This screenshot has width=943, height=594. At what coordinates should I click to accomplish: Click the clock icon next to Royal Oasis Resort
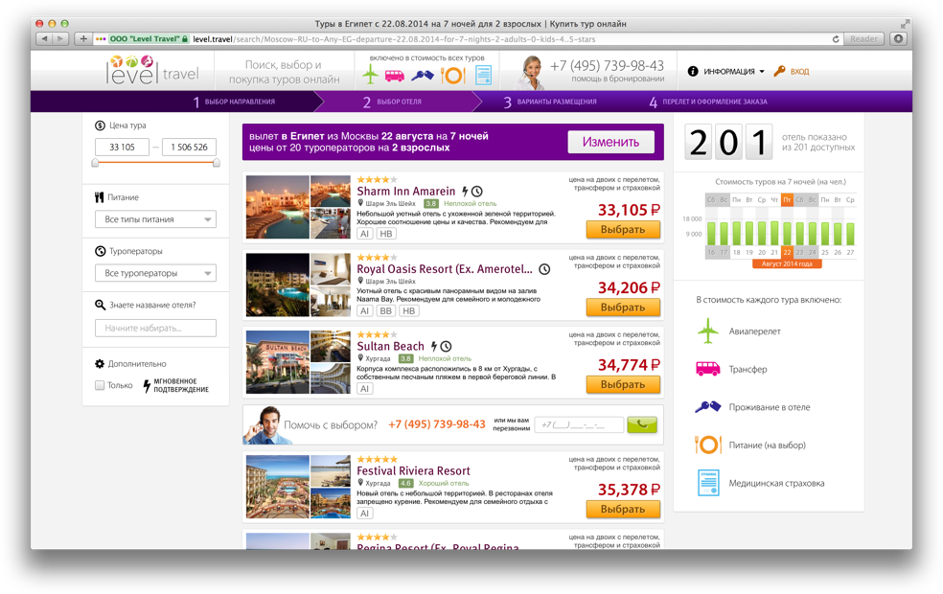point(544,269)
